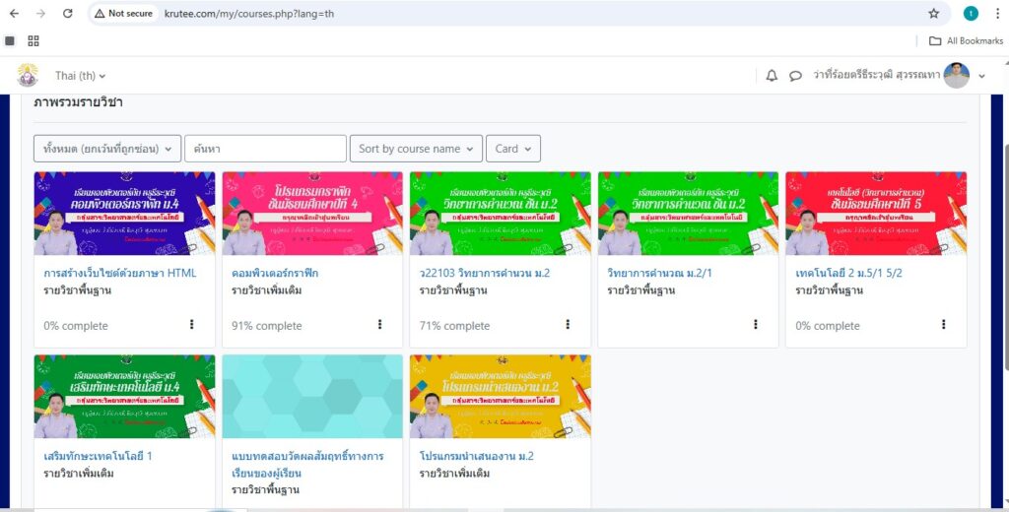
Task: Open the All Bookmarks folder
Action: 966,40
